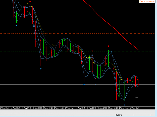Select the 17 Aug 08:15 time label

click(37, 108)
